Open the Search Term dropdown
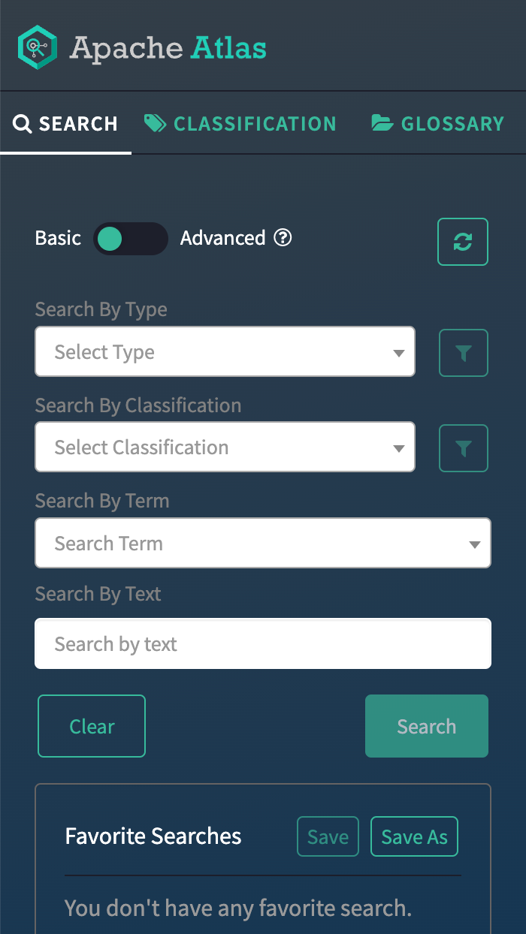Screen dimensions: 526x934 pyautogui.click(x=262, y=543)
